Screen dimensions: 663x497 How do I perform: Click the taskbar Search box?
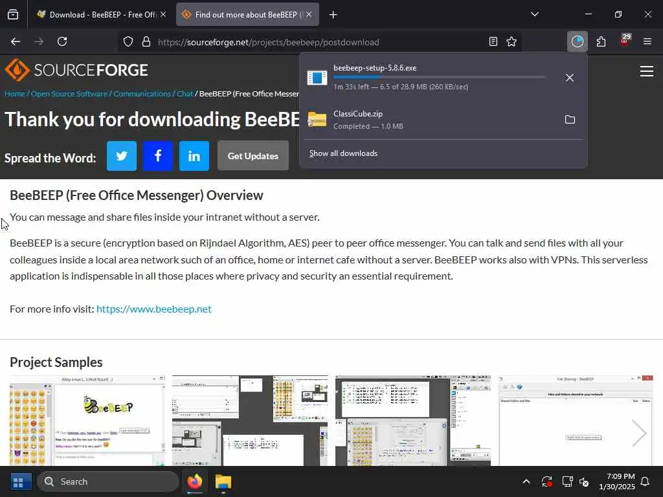(108, 481)
